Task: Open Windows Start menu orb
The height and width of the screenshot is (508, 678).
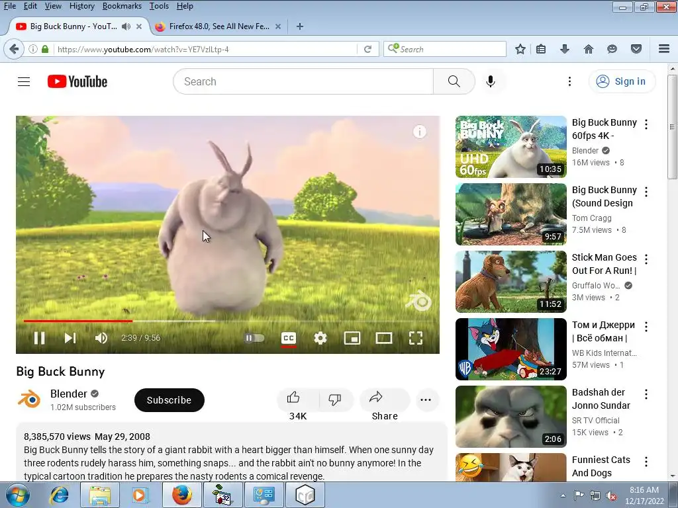Action: pos(18,495)
